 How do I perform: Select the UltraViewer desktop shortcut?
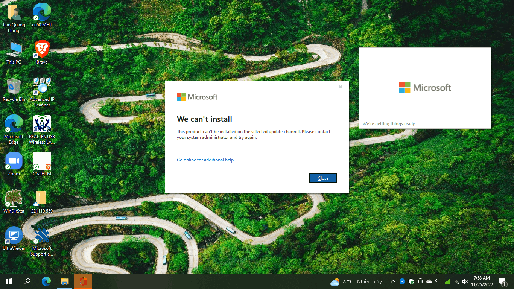click(x=14, y=239)
